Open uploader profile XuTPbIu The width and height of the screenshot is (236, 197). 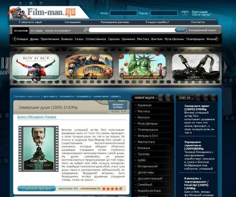pos(118,107)
